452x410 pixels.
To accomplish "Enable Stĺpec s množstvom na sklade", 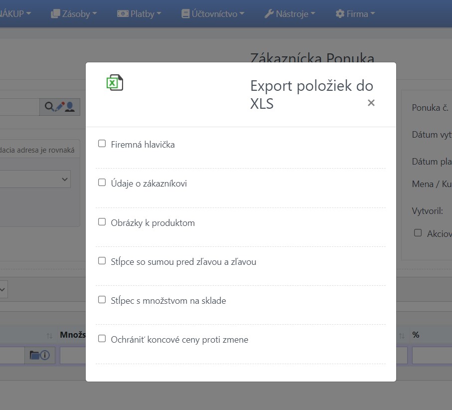I will pos(102,300).
